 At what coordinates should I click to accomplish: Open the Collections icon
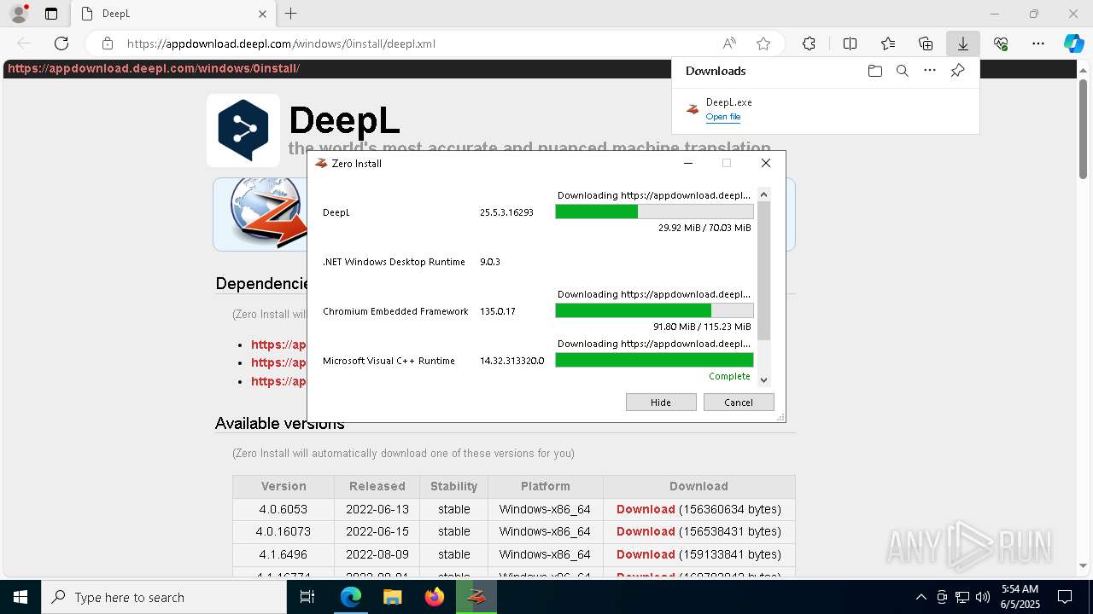click(x=926, y=43)
